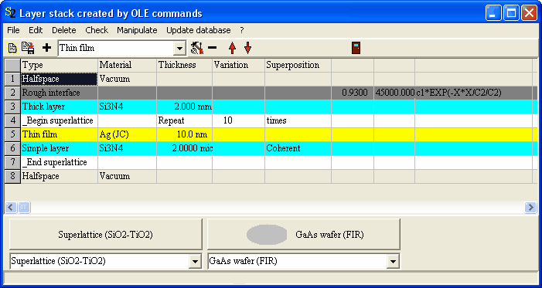Move layer up with red up arrow
Viewport: 542px width, 288px height.
coord(232,48)
